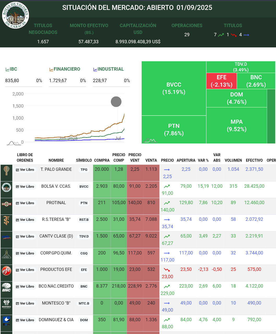276x334 pixels.
Task: Sort by the Símbolo column header
Action: 84,160
